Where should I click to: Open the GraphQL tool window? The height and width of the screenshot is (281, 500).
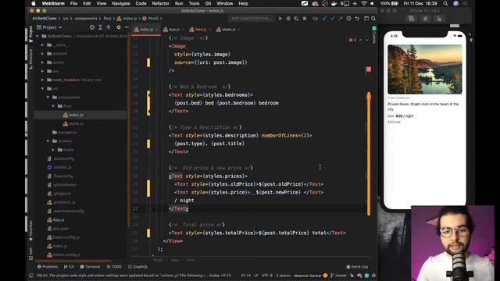click(137, 267)
